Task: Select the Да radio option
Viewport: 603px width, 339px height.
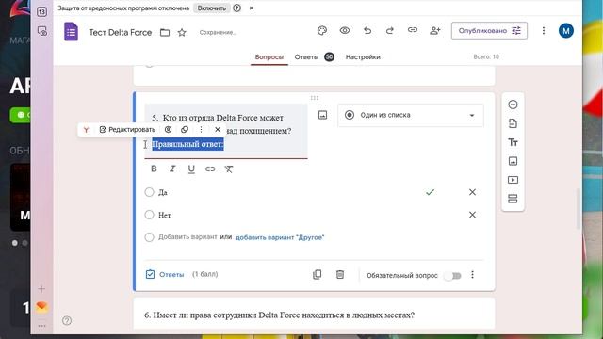Action: [149, 192]
